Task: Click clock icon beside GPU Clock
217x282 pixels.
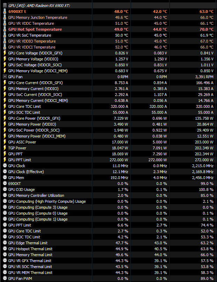Action: (5, 166)
